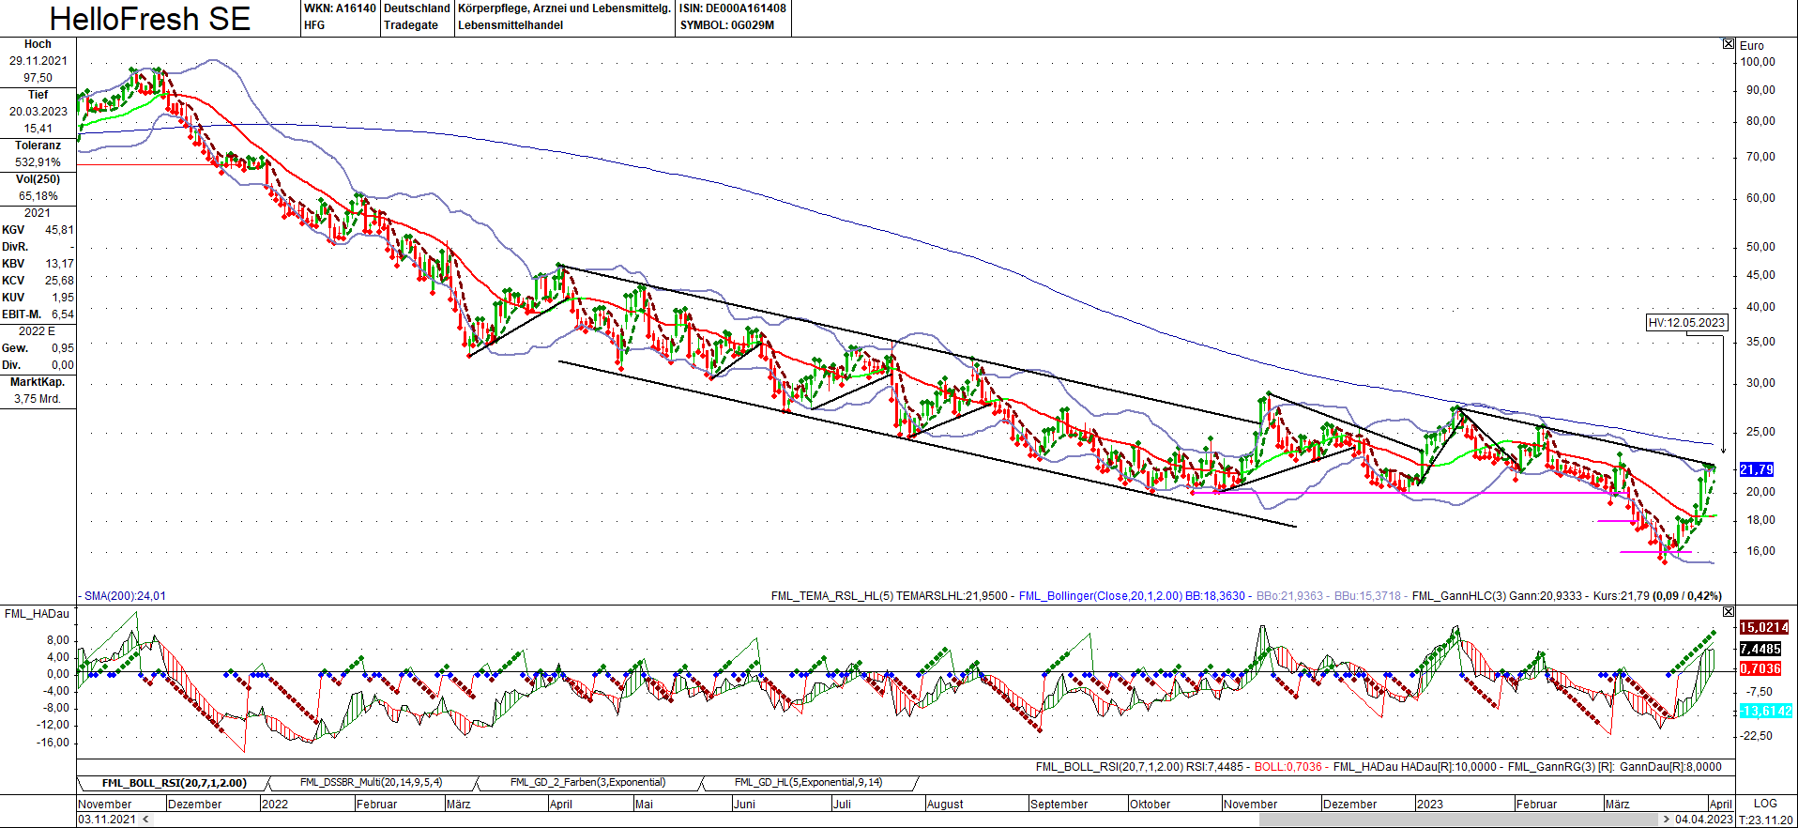
Task: Click the MarktKap. label
Action: tap(38, 382)
